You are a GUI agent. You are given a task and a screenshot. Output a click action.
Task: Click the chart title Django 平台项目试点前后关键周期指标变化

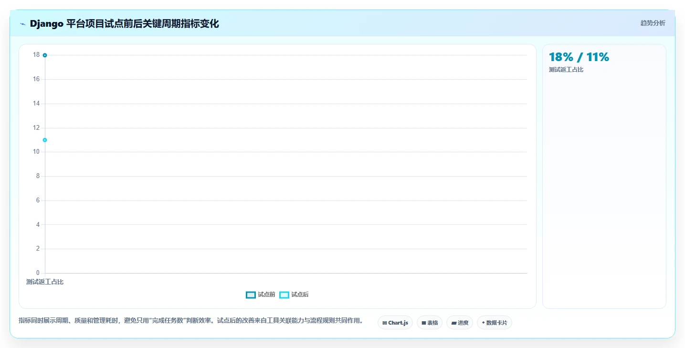pyautogui.click(x=124, y=24)
